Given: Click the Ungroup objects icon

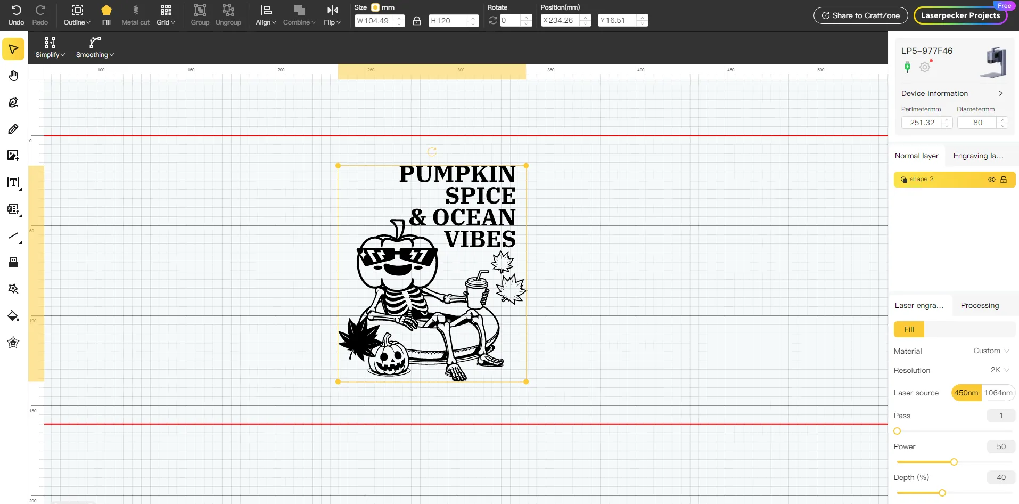Looking at the screenshot, I should [228, 10].
